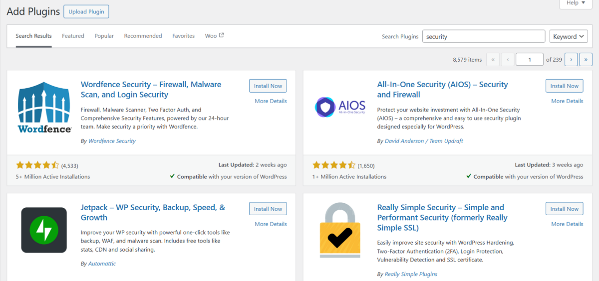Open the Help dropdown
This screenshot has width=599, height=281.
[576, 3]
